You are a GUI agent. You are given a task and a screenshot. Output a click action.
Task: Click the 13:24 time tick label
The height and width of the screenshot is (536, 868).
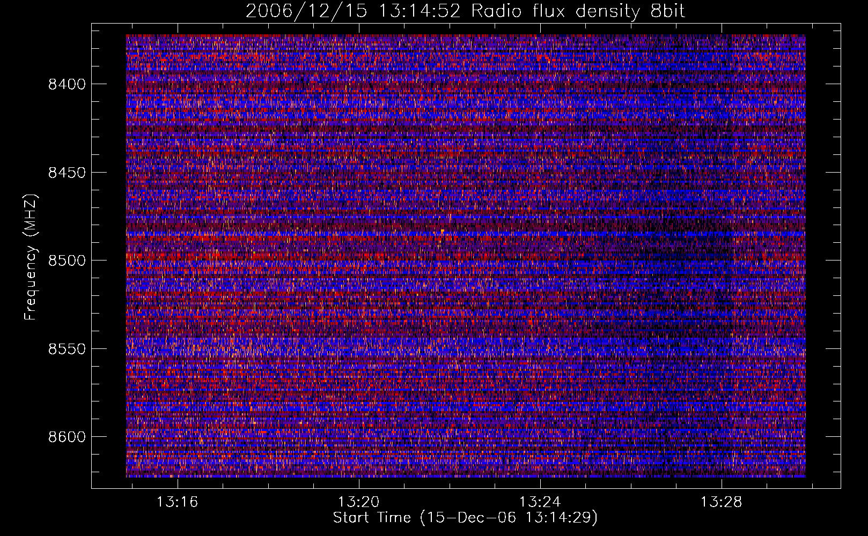540,502
